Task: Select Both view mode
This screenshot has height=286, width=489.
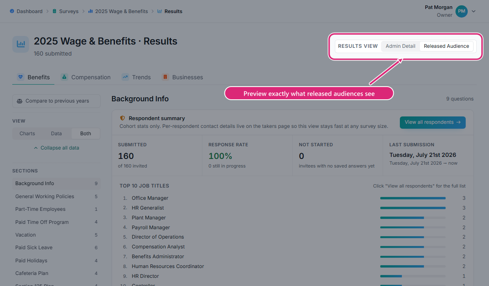Action: (x=85, y=133)
